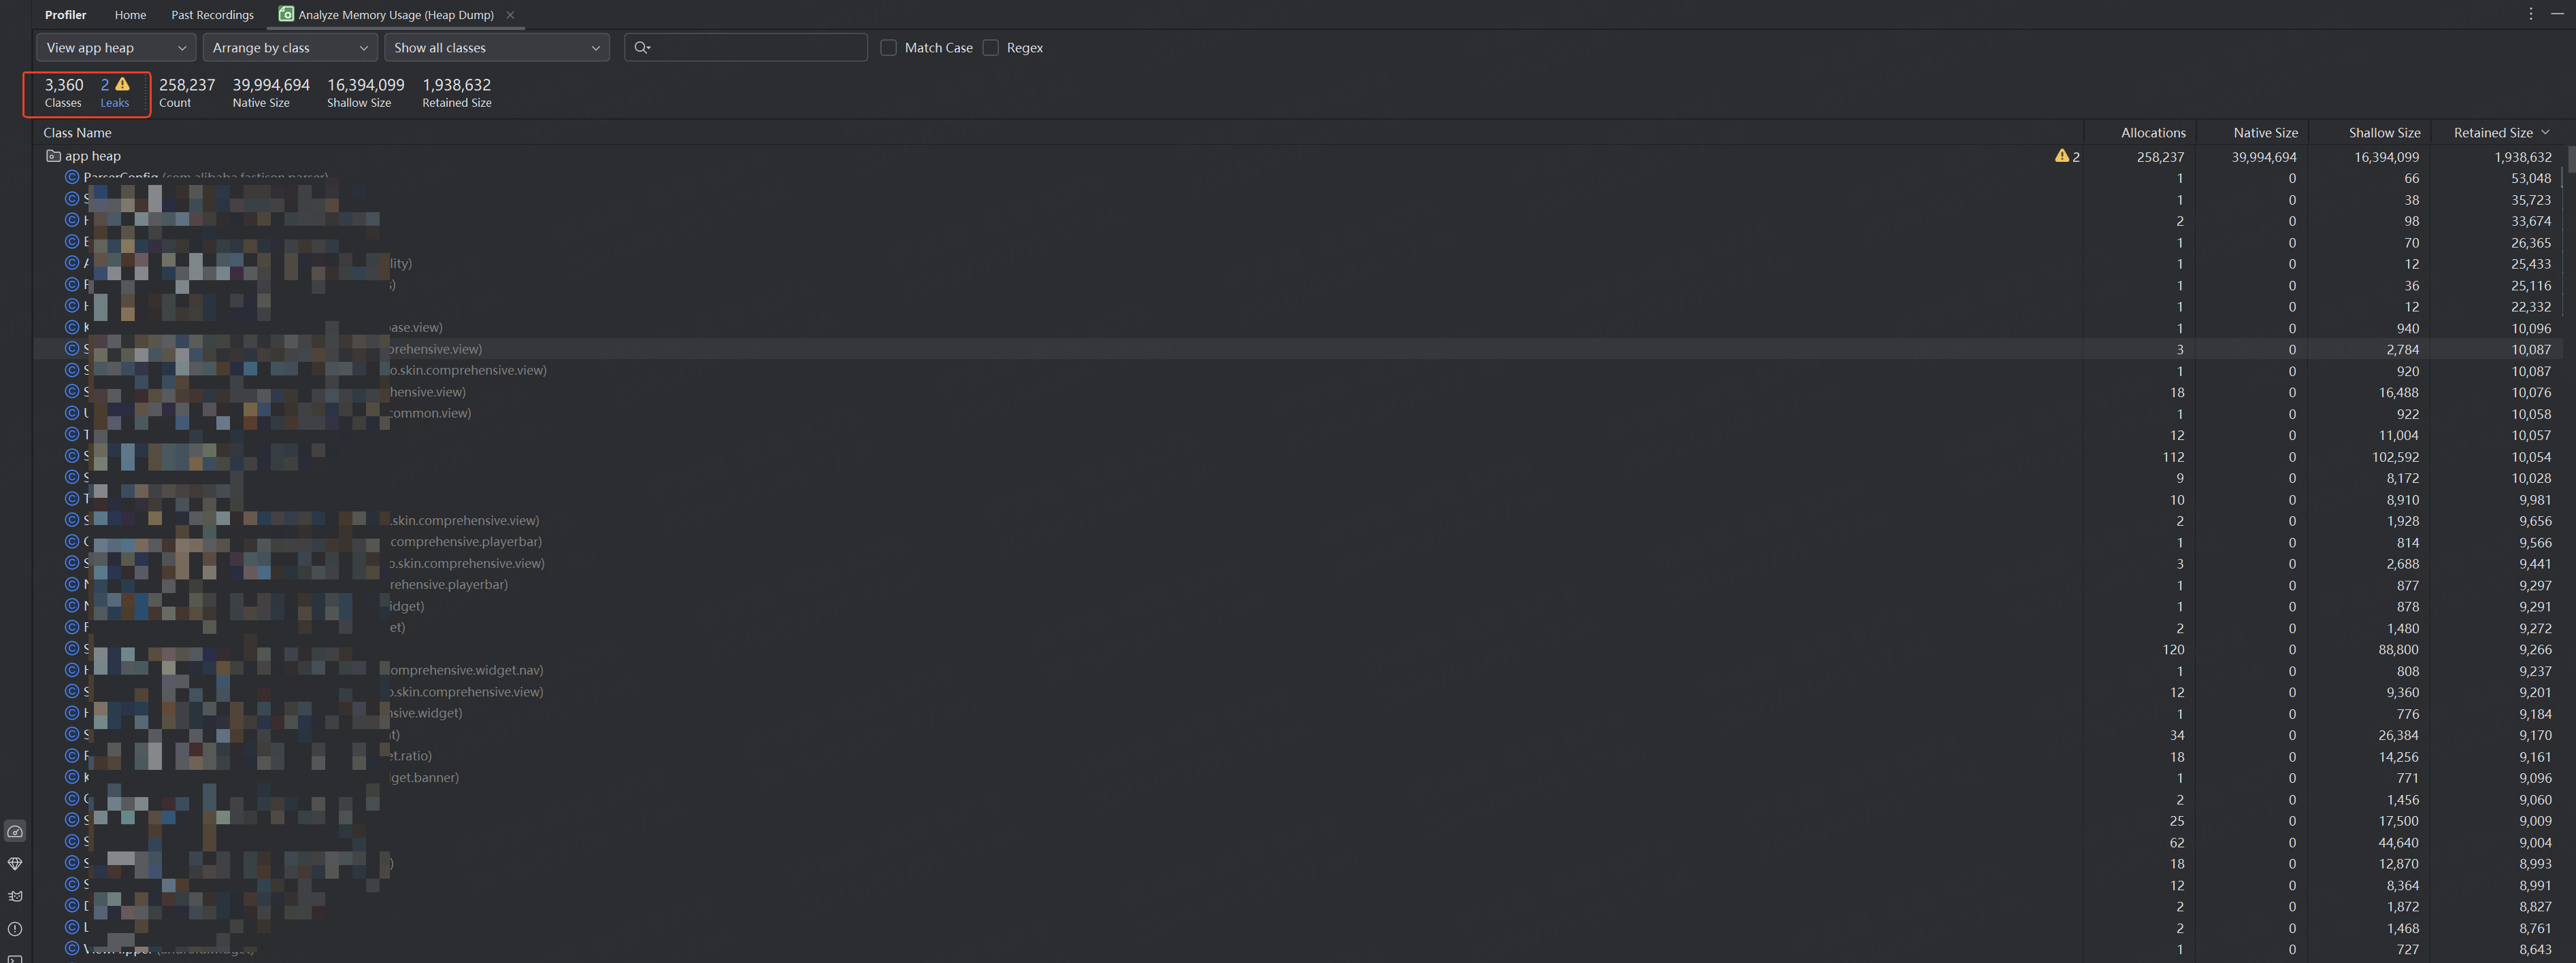This screenshot has height=963, width=2576.
Task: Close the Analyze Memory Usage heap dump tab
Action: click(x=510, y=15)
